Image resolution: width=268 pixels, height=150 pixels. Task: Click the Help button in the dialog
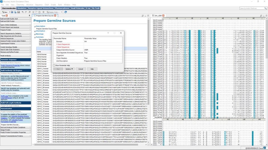click(92, 69)
